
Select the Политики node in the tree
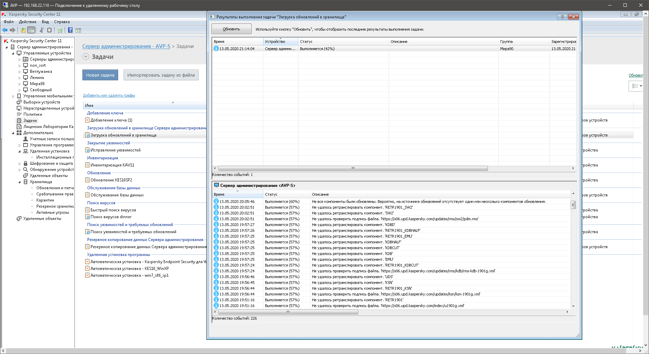pyautogui.click(x=33, y=114)
